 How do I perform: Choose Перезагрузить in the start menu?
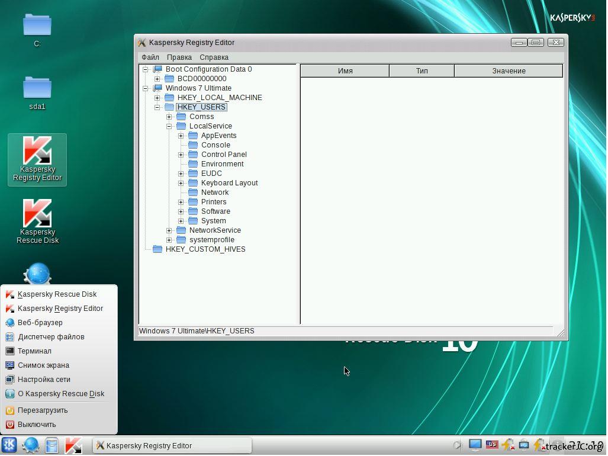[x=43, y=410]
